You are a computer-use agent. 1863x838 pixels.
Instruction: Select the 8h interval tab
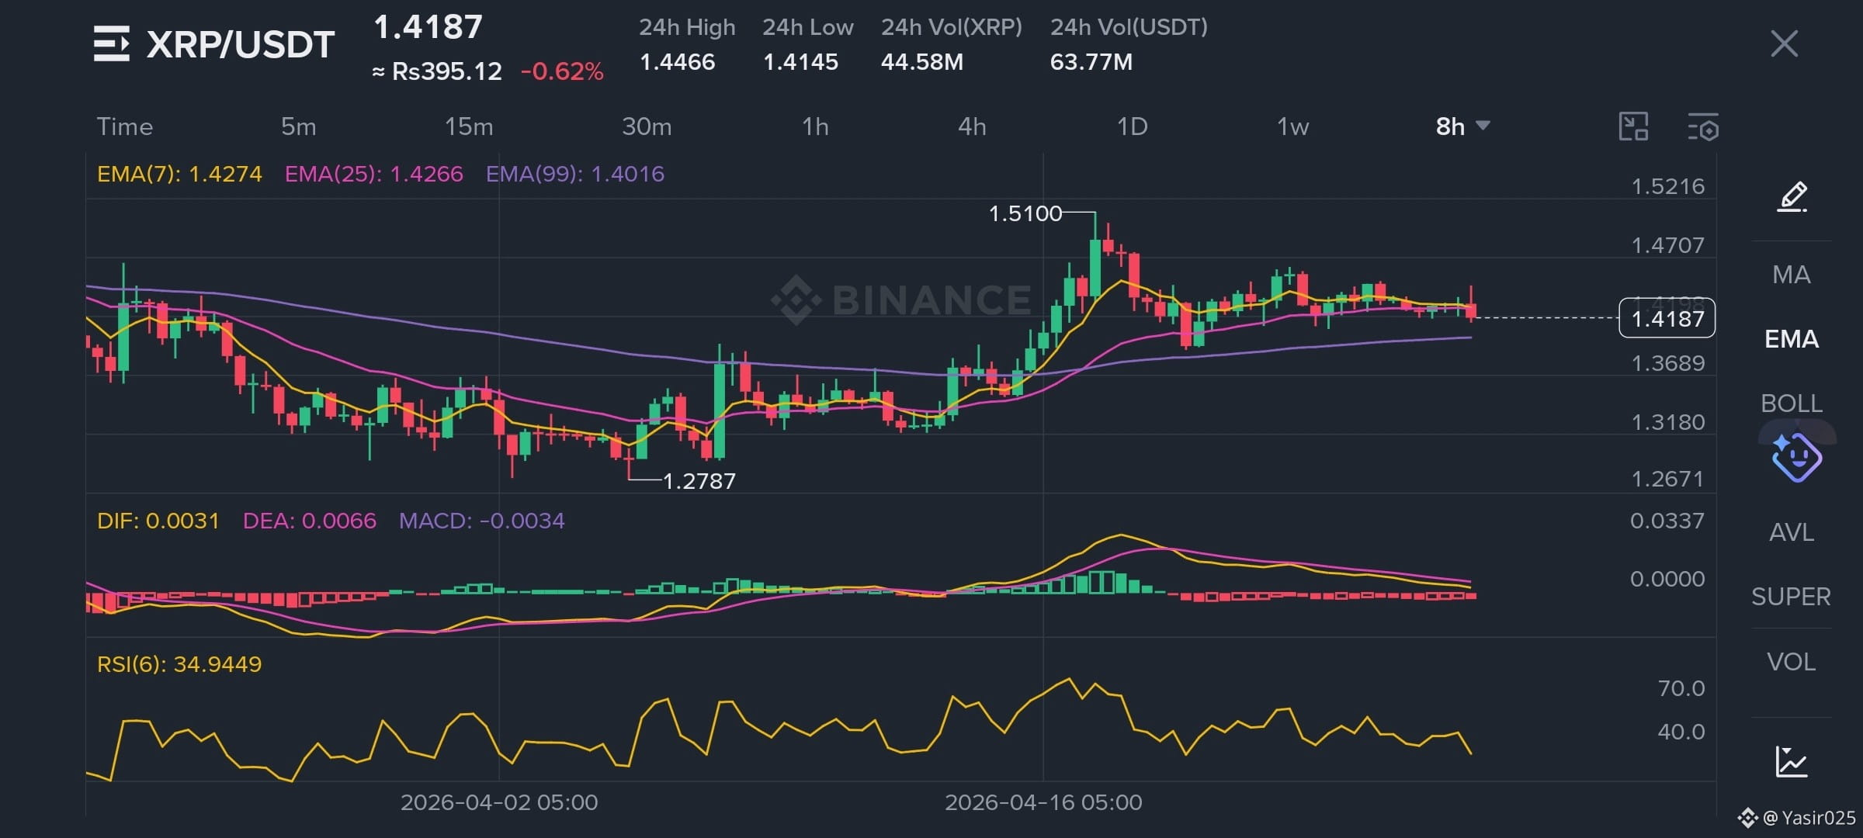pyautogui.click(x=1450, y=126)
